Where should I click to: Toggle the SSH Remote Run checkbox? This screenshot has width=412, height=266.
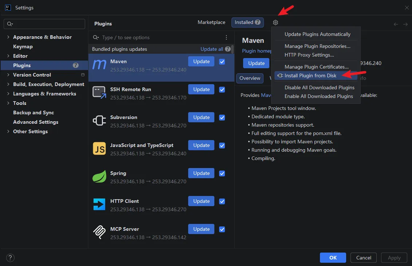click(222, 90)
